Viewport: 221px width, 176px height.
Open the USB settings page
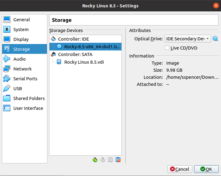(18, 89)
